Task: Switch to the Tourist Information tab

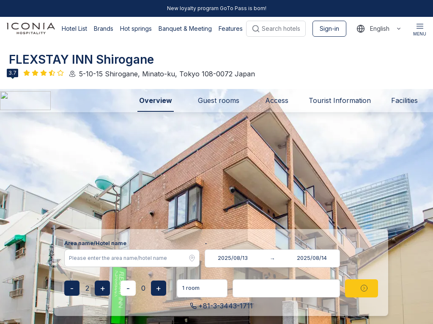Action: (340, 100)
